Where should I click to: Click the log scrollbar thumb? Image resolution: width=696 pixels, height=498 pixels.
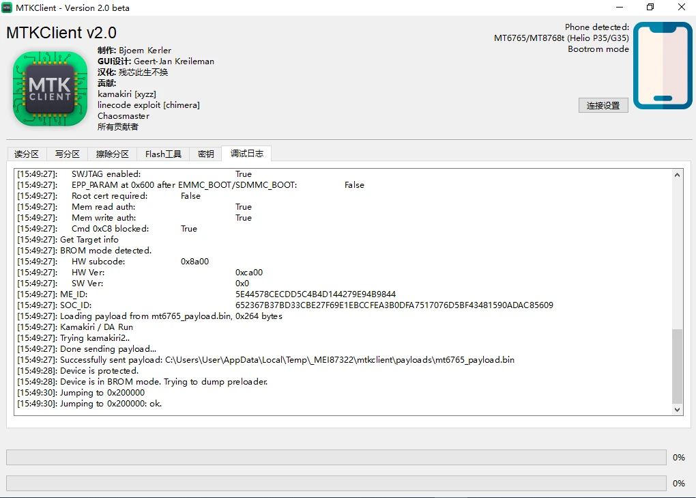pyautogui.click(x=677, y=366)
